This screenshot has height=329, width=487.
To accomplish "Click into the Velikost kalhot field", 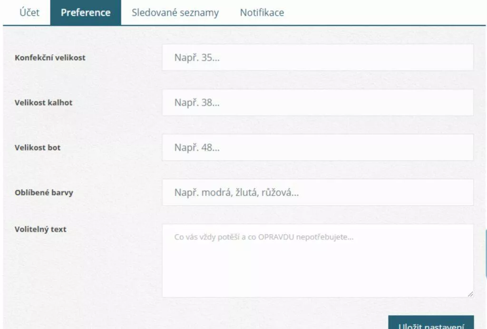I will coord(318,102).
